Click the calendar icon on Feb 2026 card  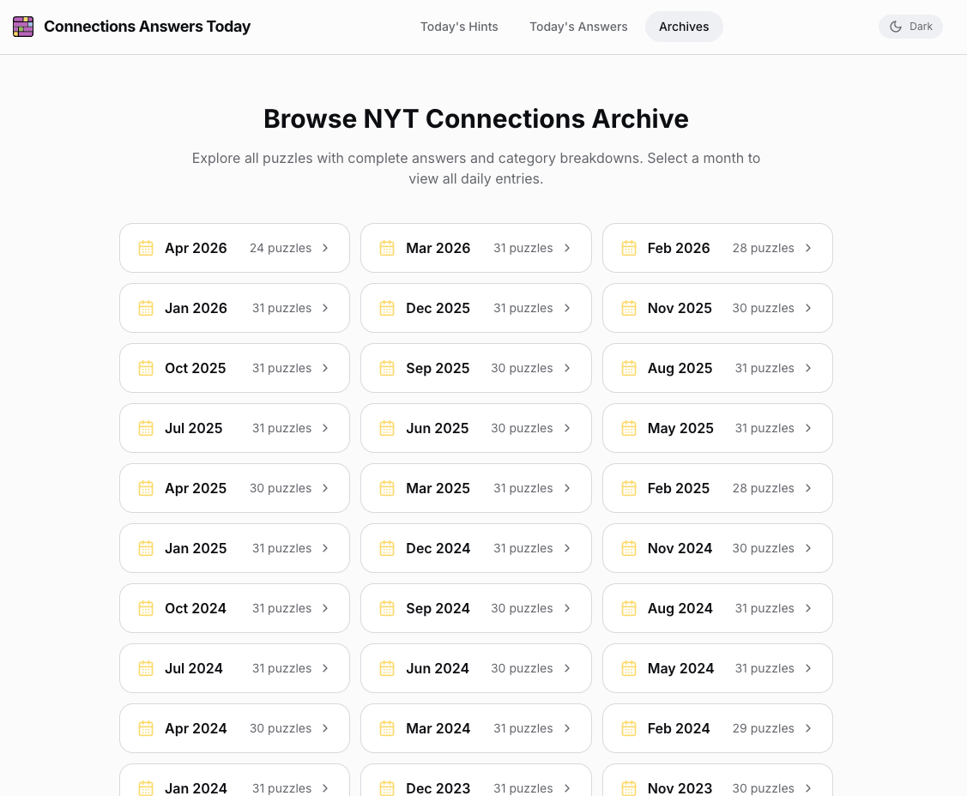(x=628, y=248)
